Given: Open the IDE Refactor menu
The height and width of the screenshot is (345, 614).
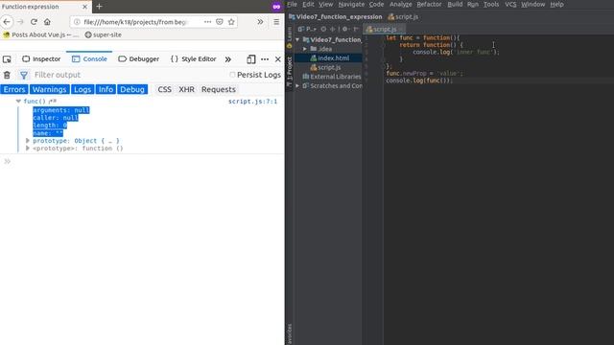Looking at the screenshot, I should click(429, 4).
